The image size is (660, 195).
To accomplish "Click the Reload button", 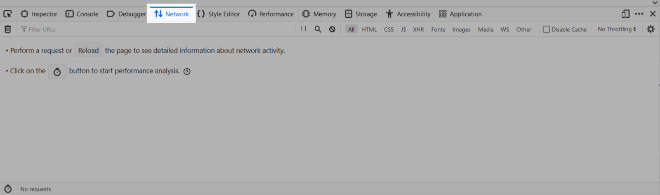I will (x=88, y=50).
